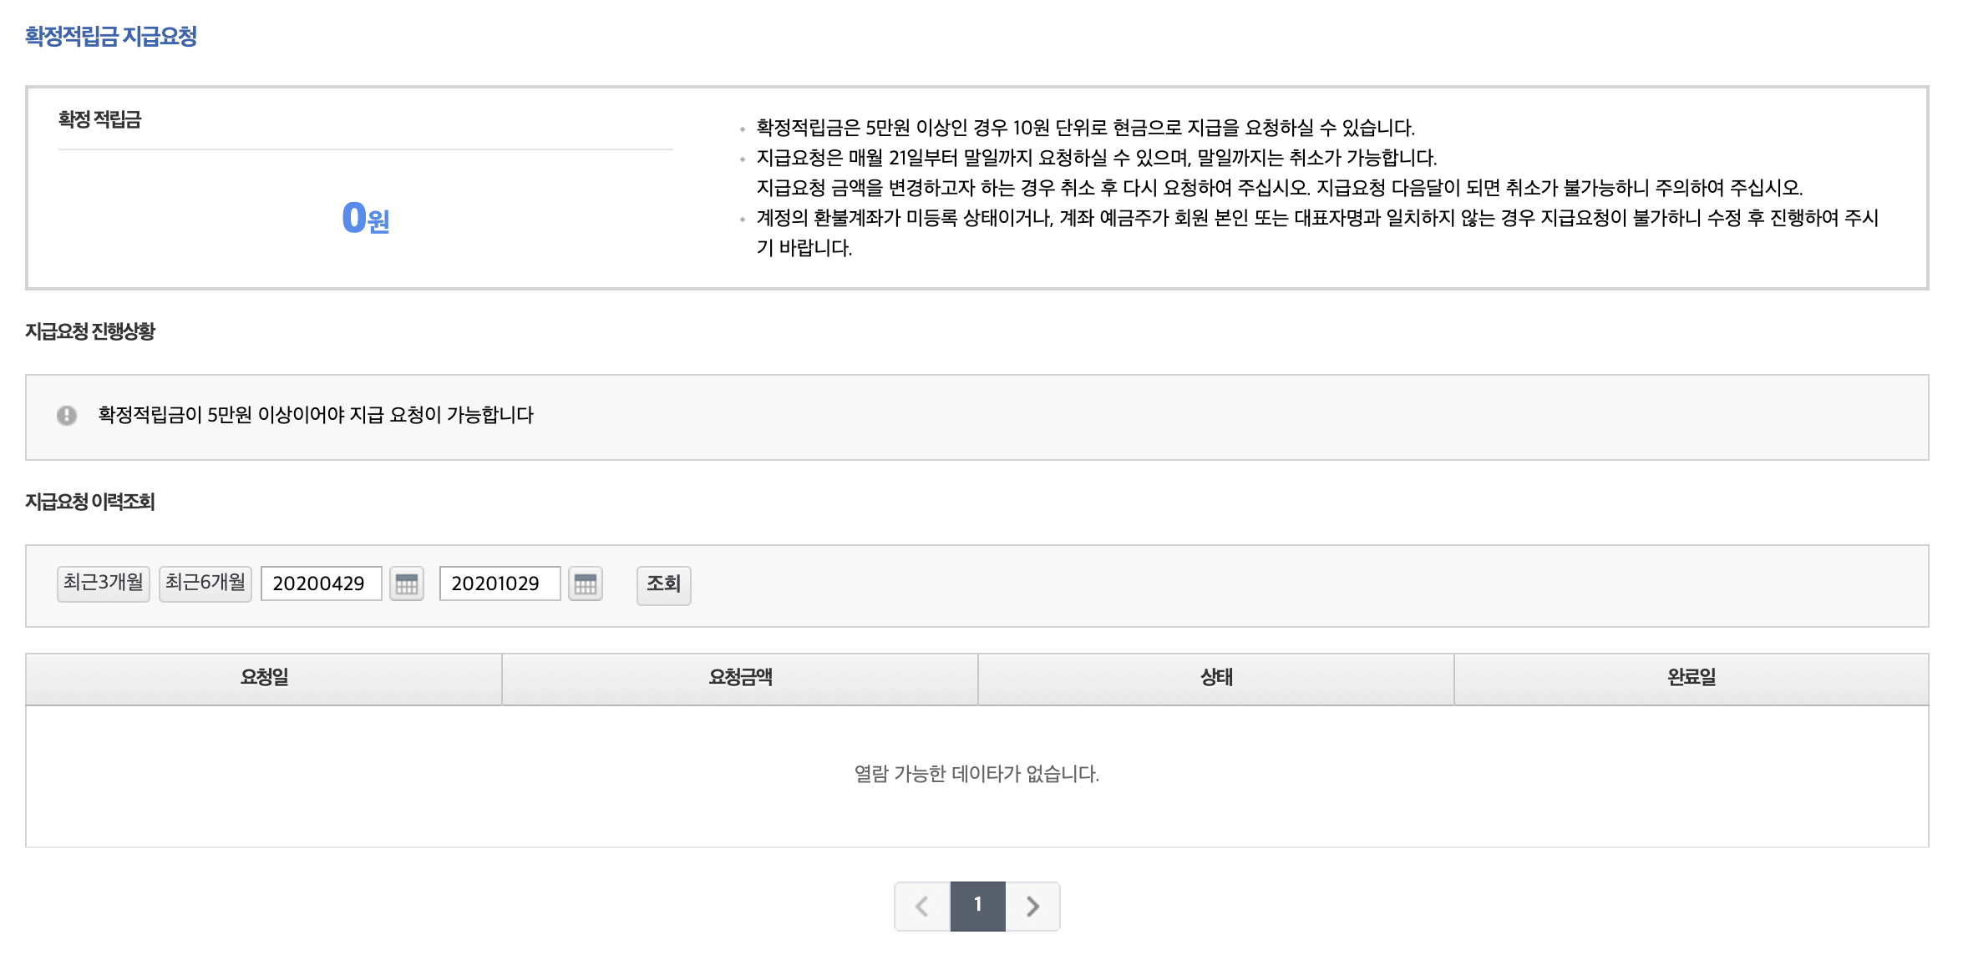
Task: Click the 지급요청 이력조회 section heading
Action: pyautogui.click(x=90, y=502)
